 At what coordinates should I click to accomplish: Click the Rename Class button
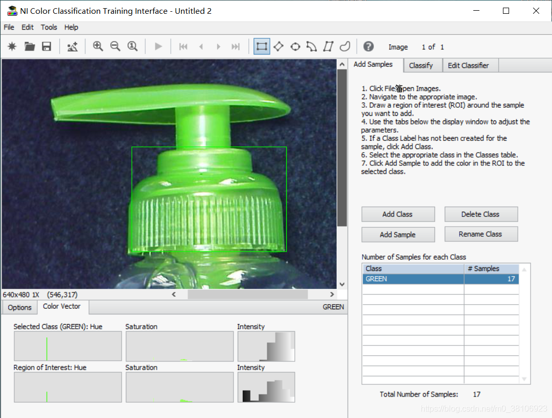(x=481, y=234)
